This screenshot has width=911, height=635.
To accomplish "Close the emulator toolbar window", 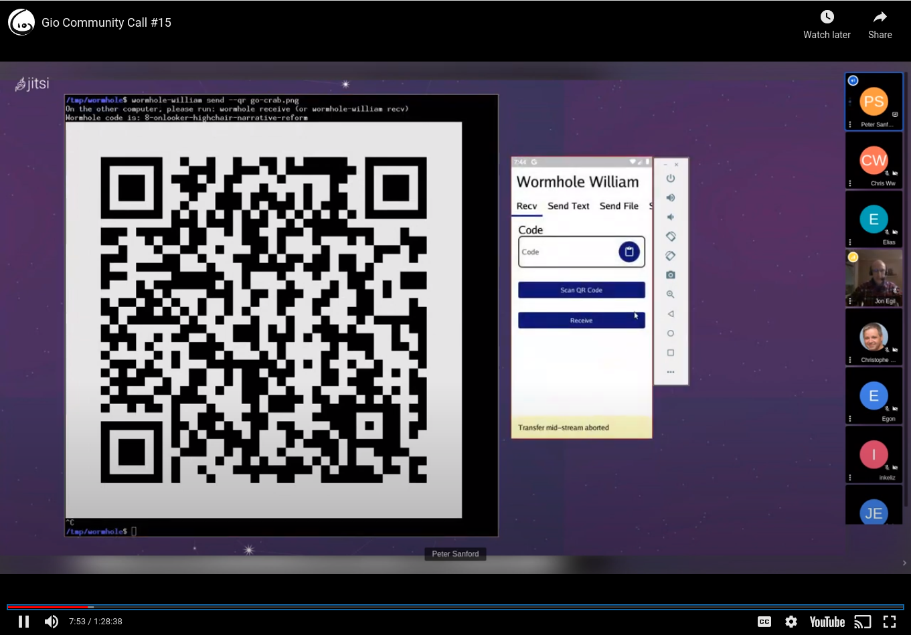I will click(x=677, y=165).
